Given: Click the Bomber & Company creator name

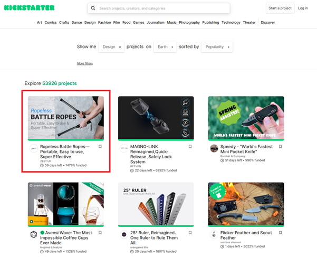Looking at the screenshot, I should [x=233, y=156].
